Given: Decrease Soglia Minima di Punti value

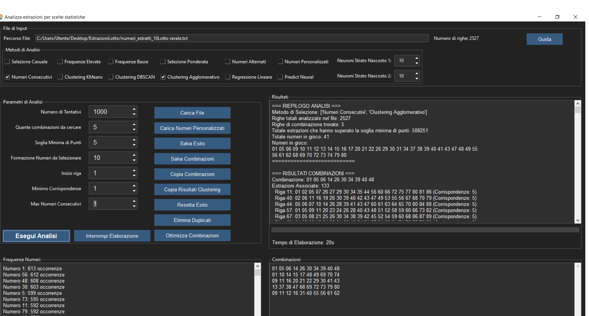Looking at the screenshot, I should [134, 145].
